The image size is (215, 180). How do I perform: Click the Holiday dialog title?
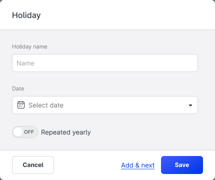pyautogui.click(x=26, y=15)
